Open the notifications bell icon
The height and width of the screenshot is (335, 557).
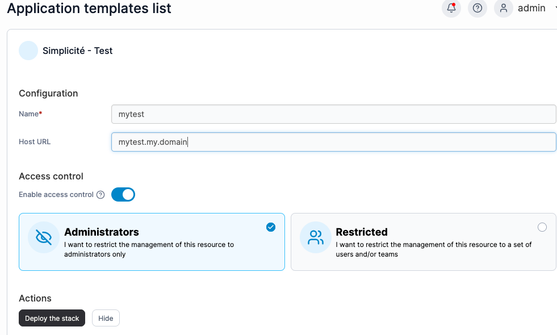point(451,8)
